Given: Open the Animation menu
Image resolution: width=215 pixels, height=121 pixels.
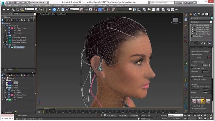Looking at the screenshot, I should point(57,6).
